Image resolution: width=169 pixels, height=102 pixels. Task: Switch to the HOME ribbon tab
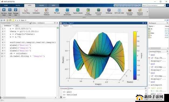(6, 5)
